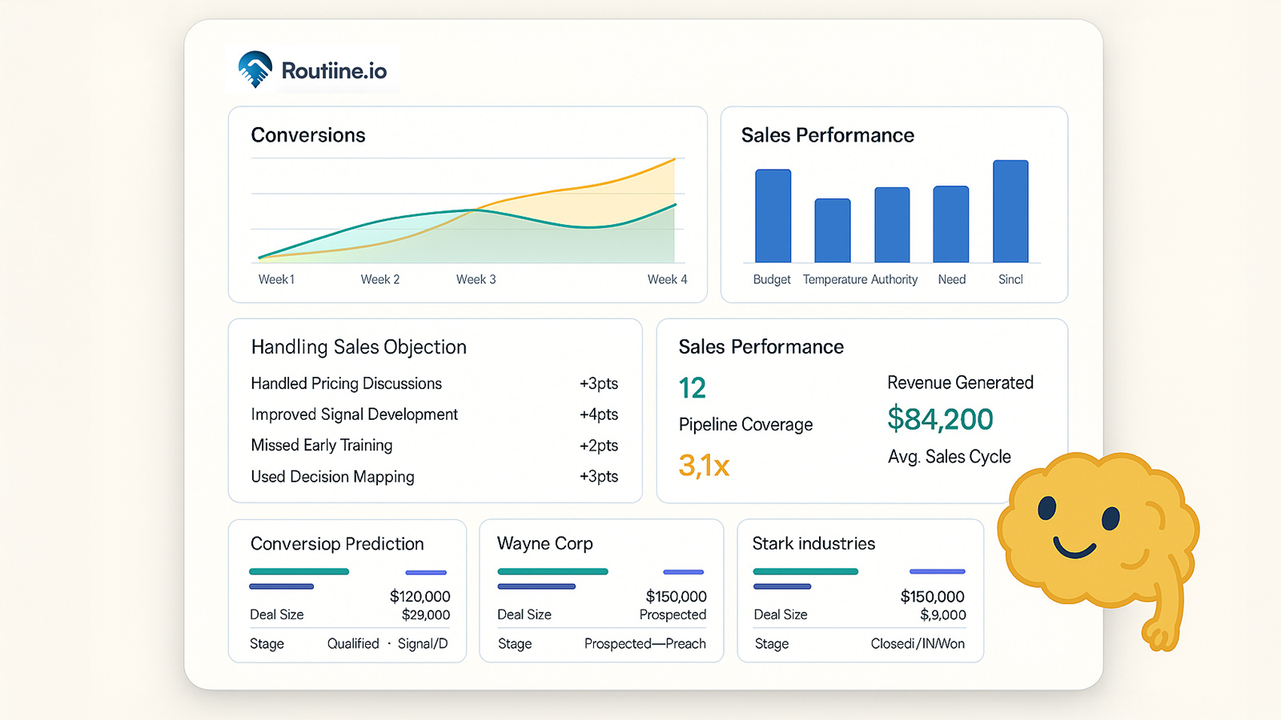1281x720 pixels.
Task: Open the Wayne Corp deal card title
Action: coord(544,544)
